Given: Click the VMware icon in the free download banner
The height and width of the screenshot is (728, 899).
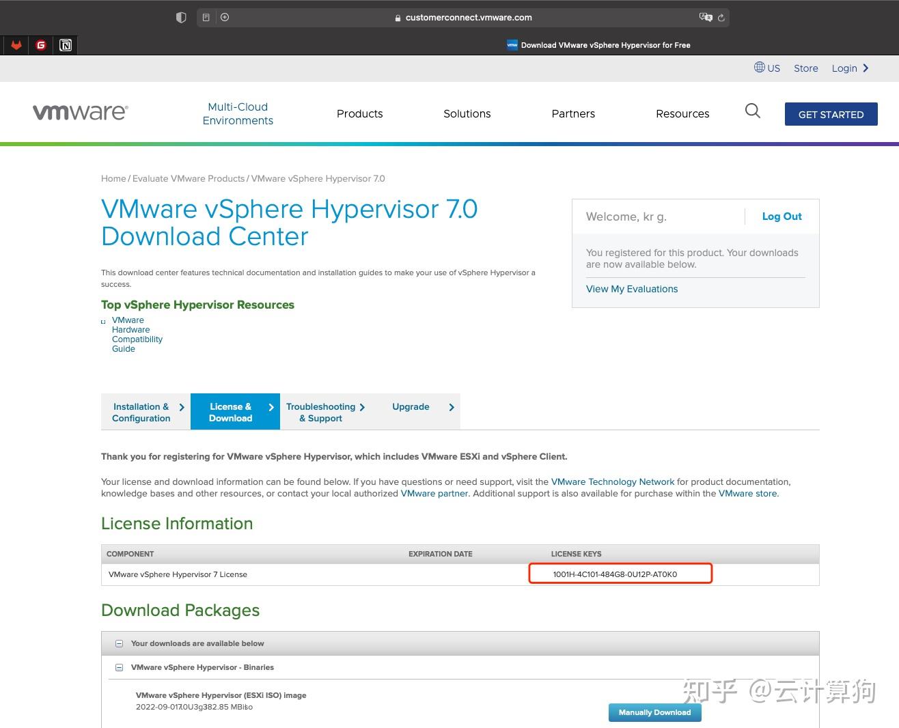Looking at the screenshot, I should coord(511,44).
